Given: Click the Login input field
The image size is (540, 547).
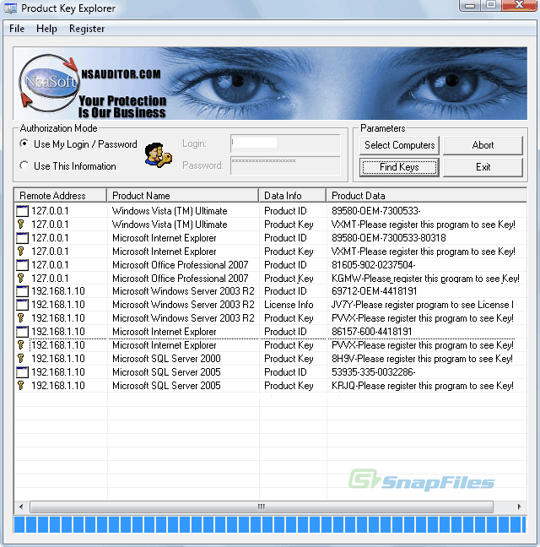Looking at the screenshot, I should [x=285, y=144].
